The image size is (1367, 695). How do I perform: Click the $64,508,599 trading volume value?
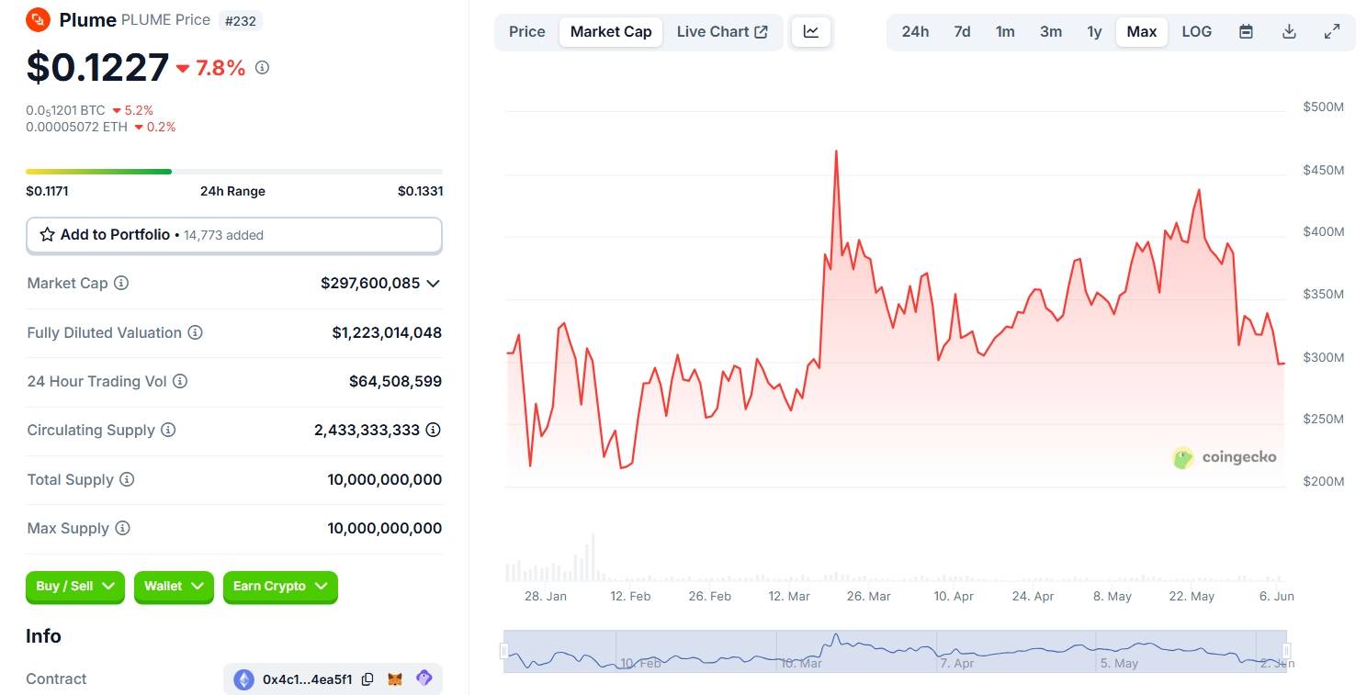pyautogui.click(x=395, y=381)
